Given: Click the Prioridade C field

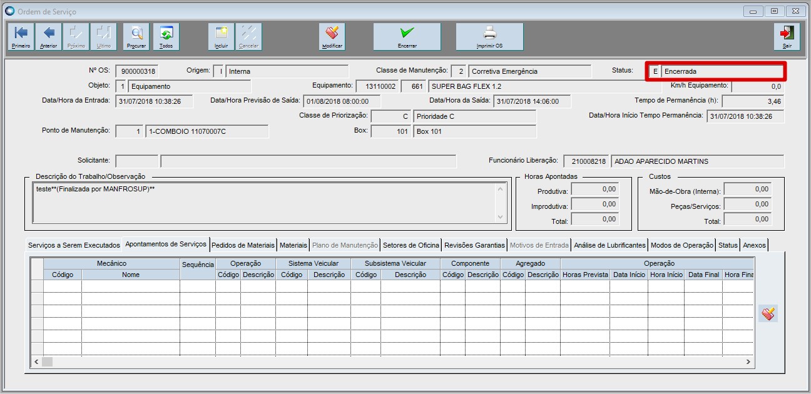Looking at the screenshot, I should pyautogui.click(x=475, y=116).
